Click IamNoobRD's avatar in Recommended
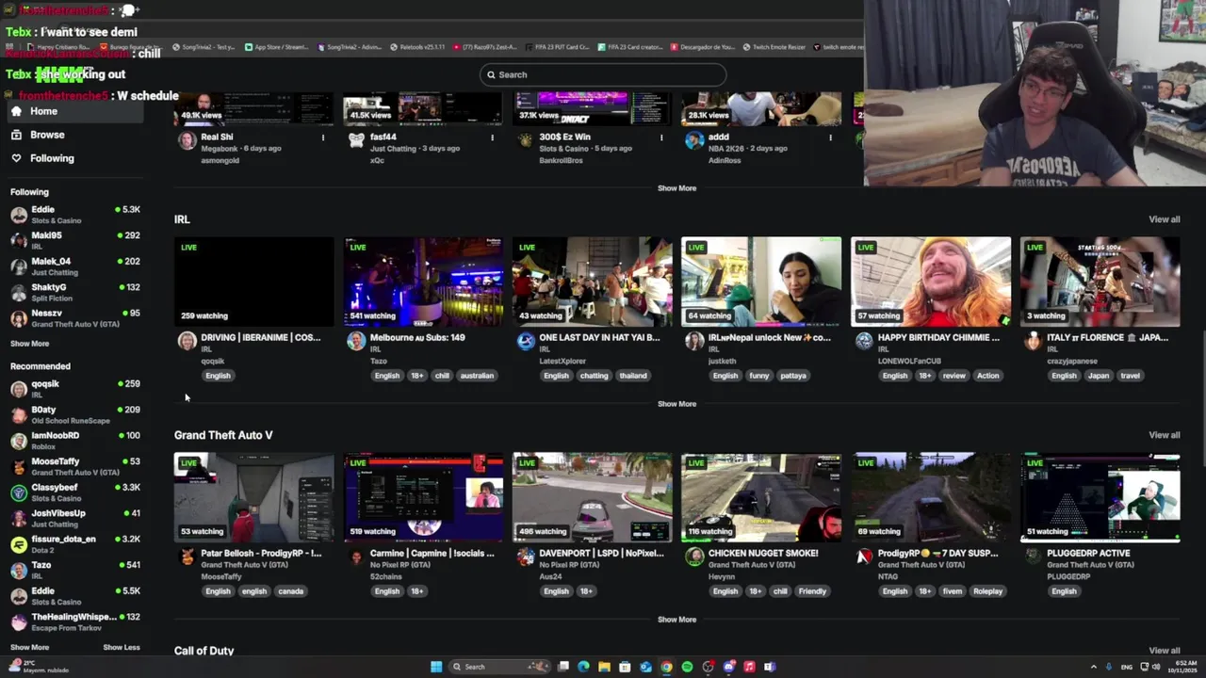The width and height of the screenshot is (1206, 678). pos(19,441)
